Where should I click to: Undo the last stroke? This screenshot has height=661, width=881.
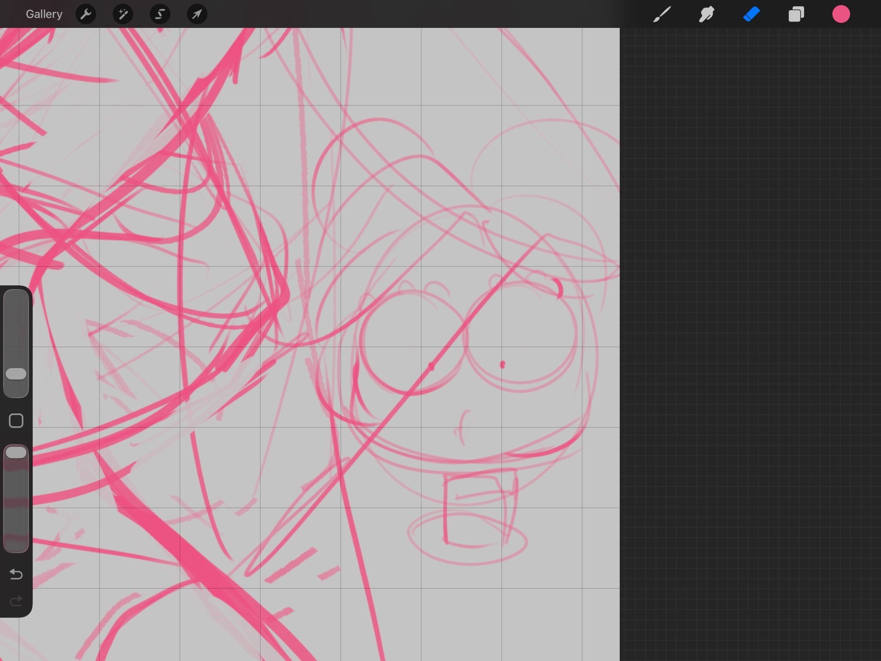point(16,574)
